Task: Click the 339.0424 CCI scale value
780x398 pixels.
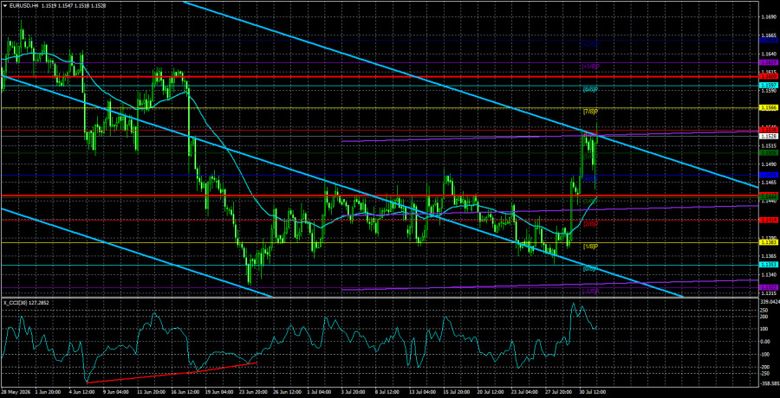Action: (x=769, y=302)
